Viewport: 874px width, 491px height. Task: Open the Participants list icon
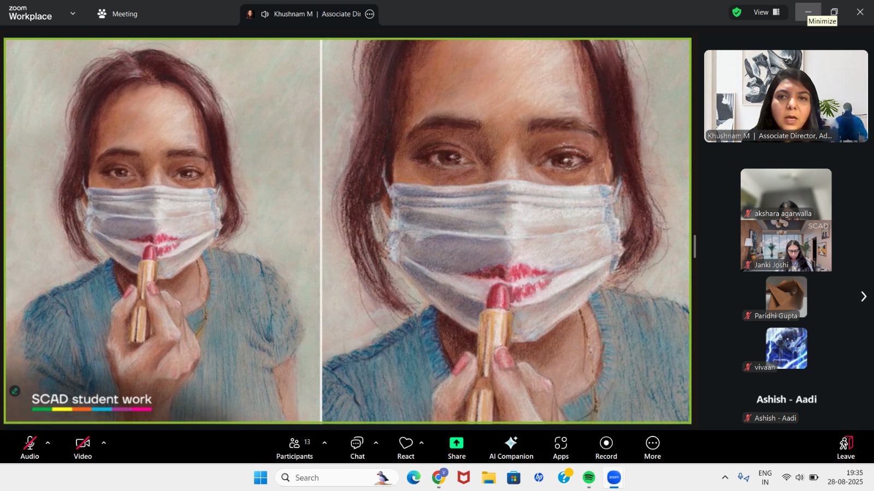[294, 443]
